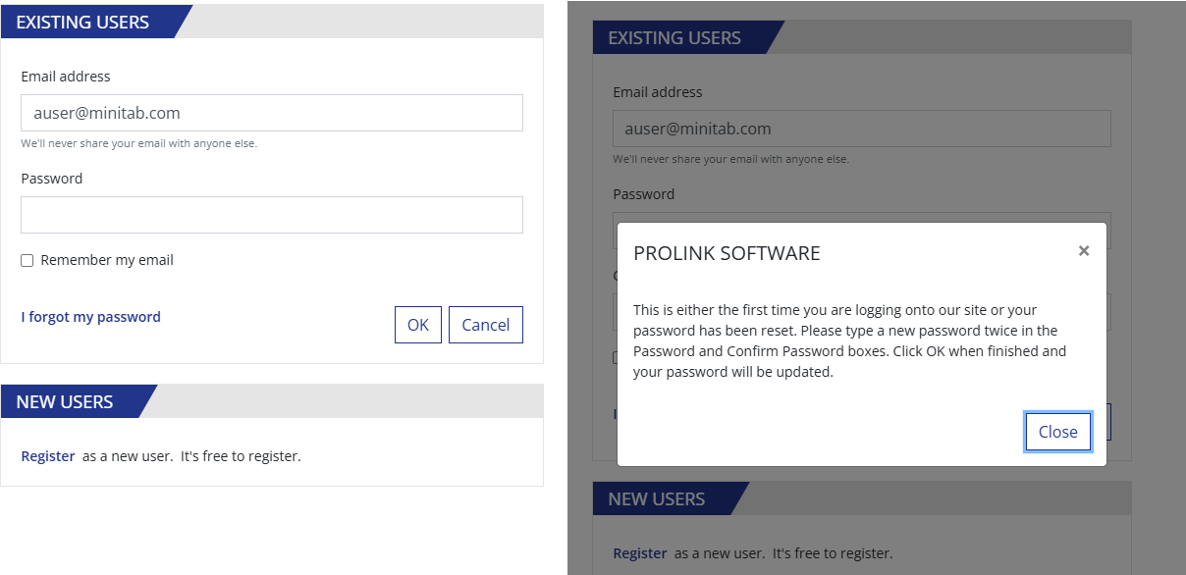Click the undimmed never share your email note
Viewport: 1186px width, 575px height.
click(139, 143)
